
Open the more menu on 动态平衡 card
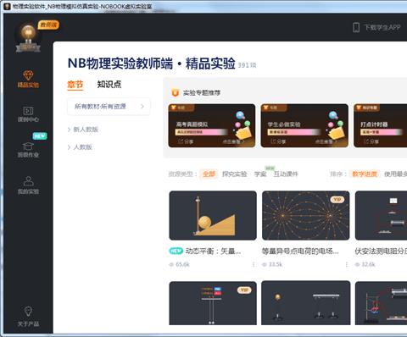tap(254, 264)
